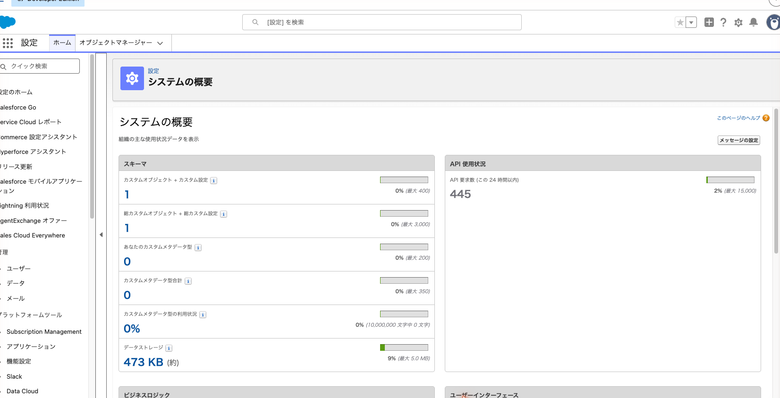The height and width of the screenshot is (398, 780).
Task: Click the メッセージの設定 button
Action: pyautogui.click(x=739, y=140)
